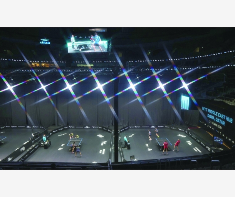Click the second red-shirted player, far right

pos(177,145)
